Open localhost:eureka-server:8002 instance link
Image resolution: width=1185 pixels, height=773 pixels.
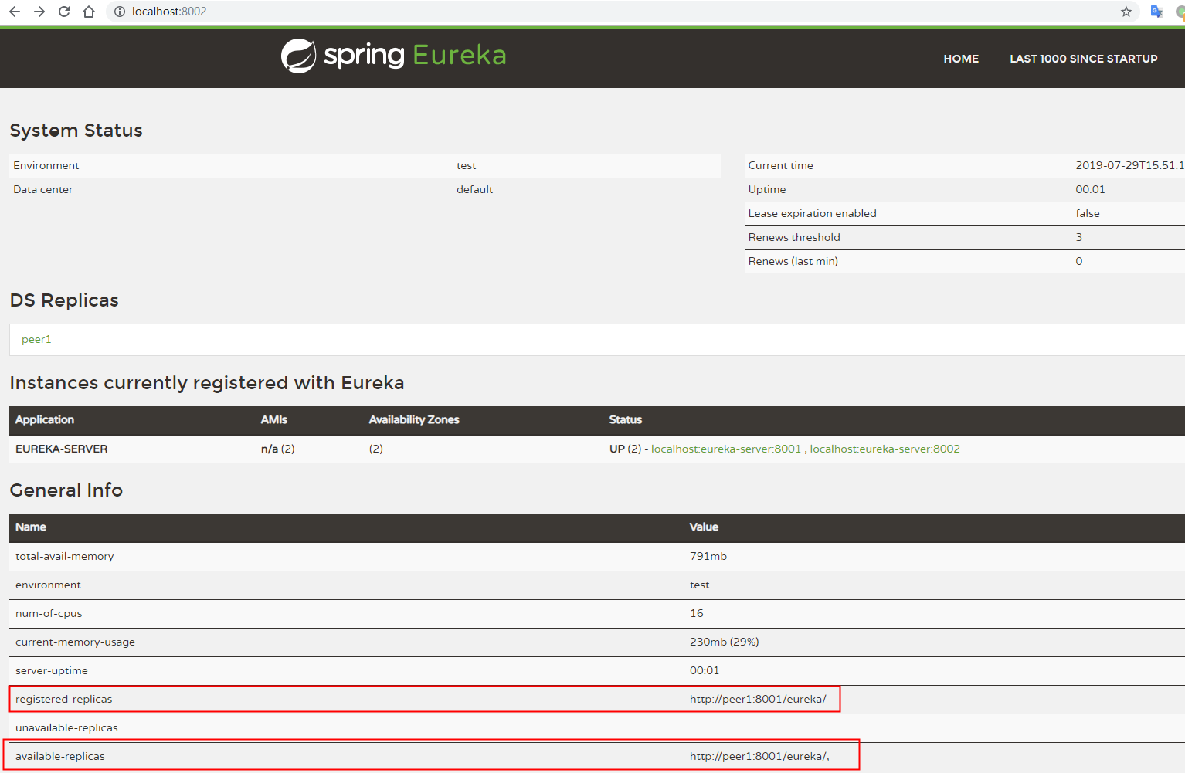(x=885, y=449)
